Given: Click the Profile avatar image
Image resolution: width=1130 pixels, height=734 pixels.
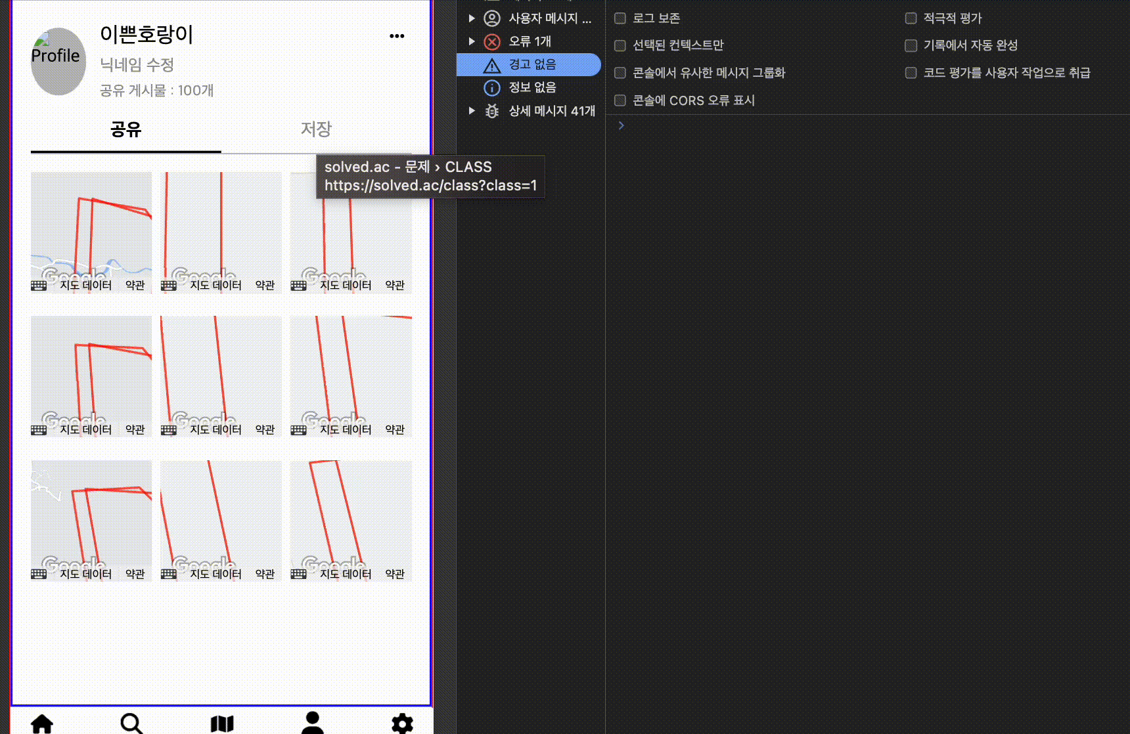Looking at the screenshot, I should [x=58, y=61].
